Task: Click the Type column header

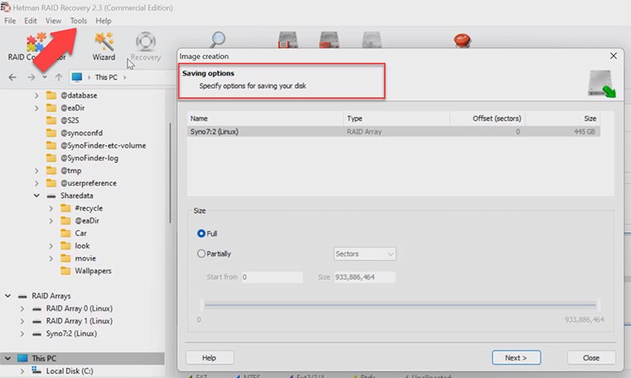Action: point(396,119)
